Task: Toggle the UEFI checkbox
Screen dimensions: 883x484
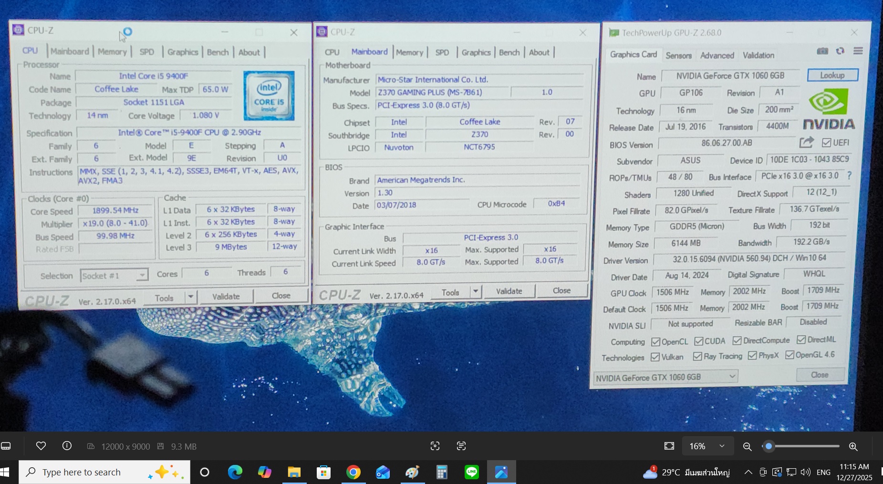Action: point(827,143)
